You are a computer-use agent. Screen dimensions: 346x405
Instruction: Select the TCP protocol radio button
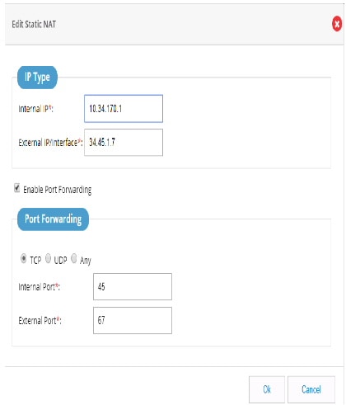24,258
